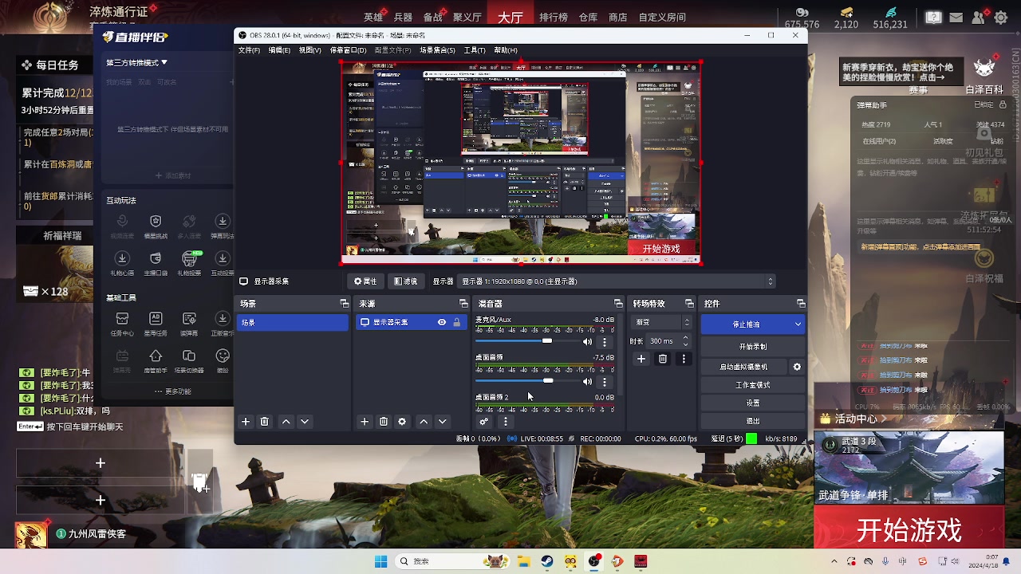Open the 显示器 selection dropdown
1021x574 pixels.
[618, 281]
